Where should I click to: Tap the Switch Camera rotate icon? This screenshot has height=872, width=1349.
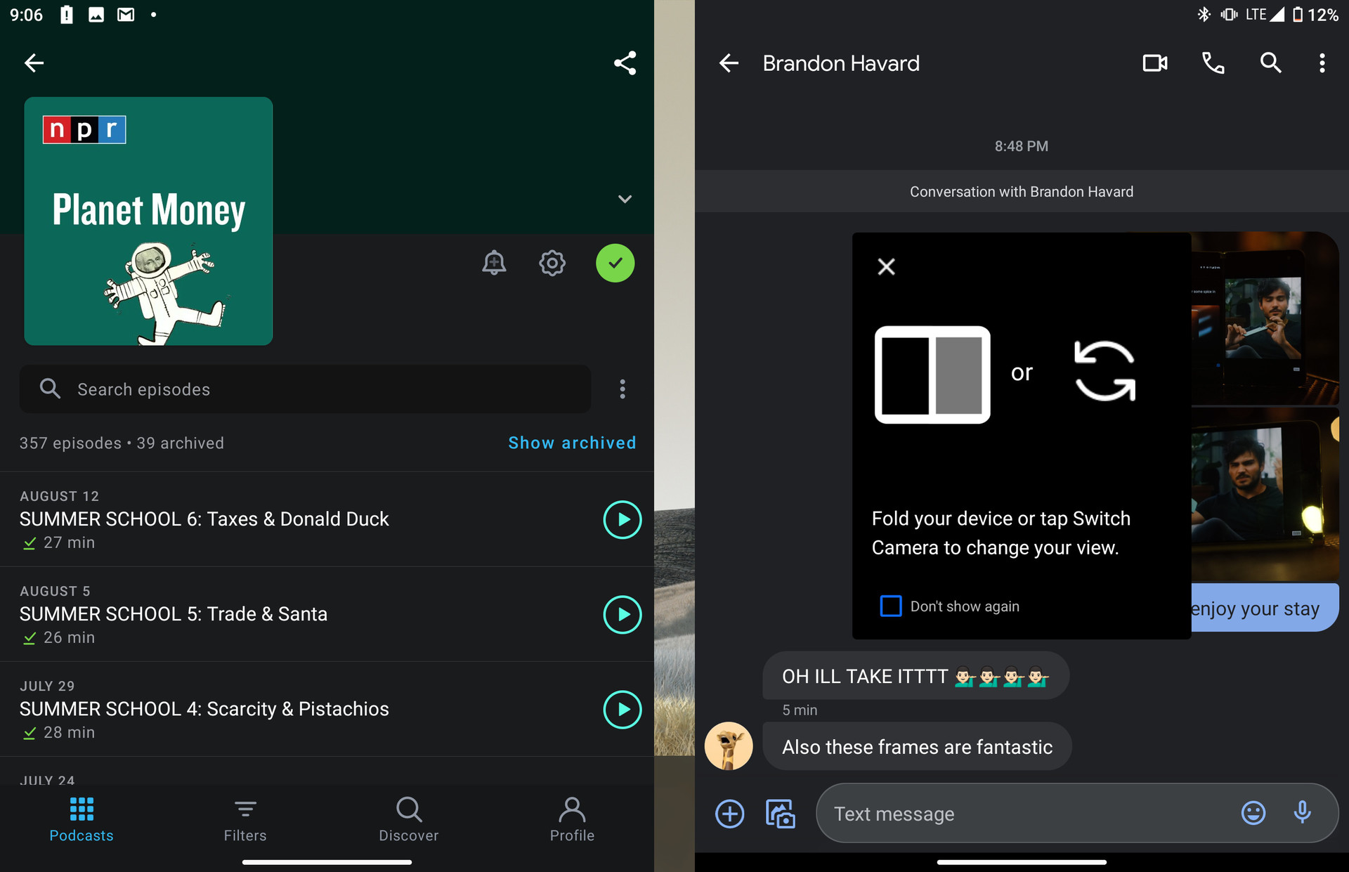tap(1104, 372)
